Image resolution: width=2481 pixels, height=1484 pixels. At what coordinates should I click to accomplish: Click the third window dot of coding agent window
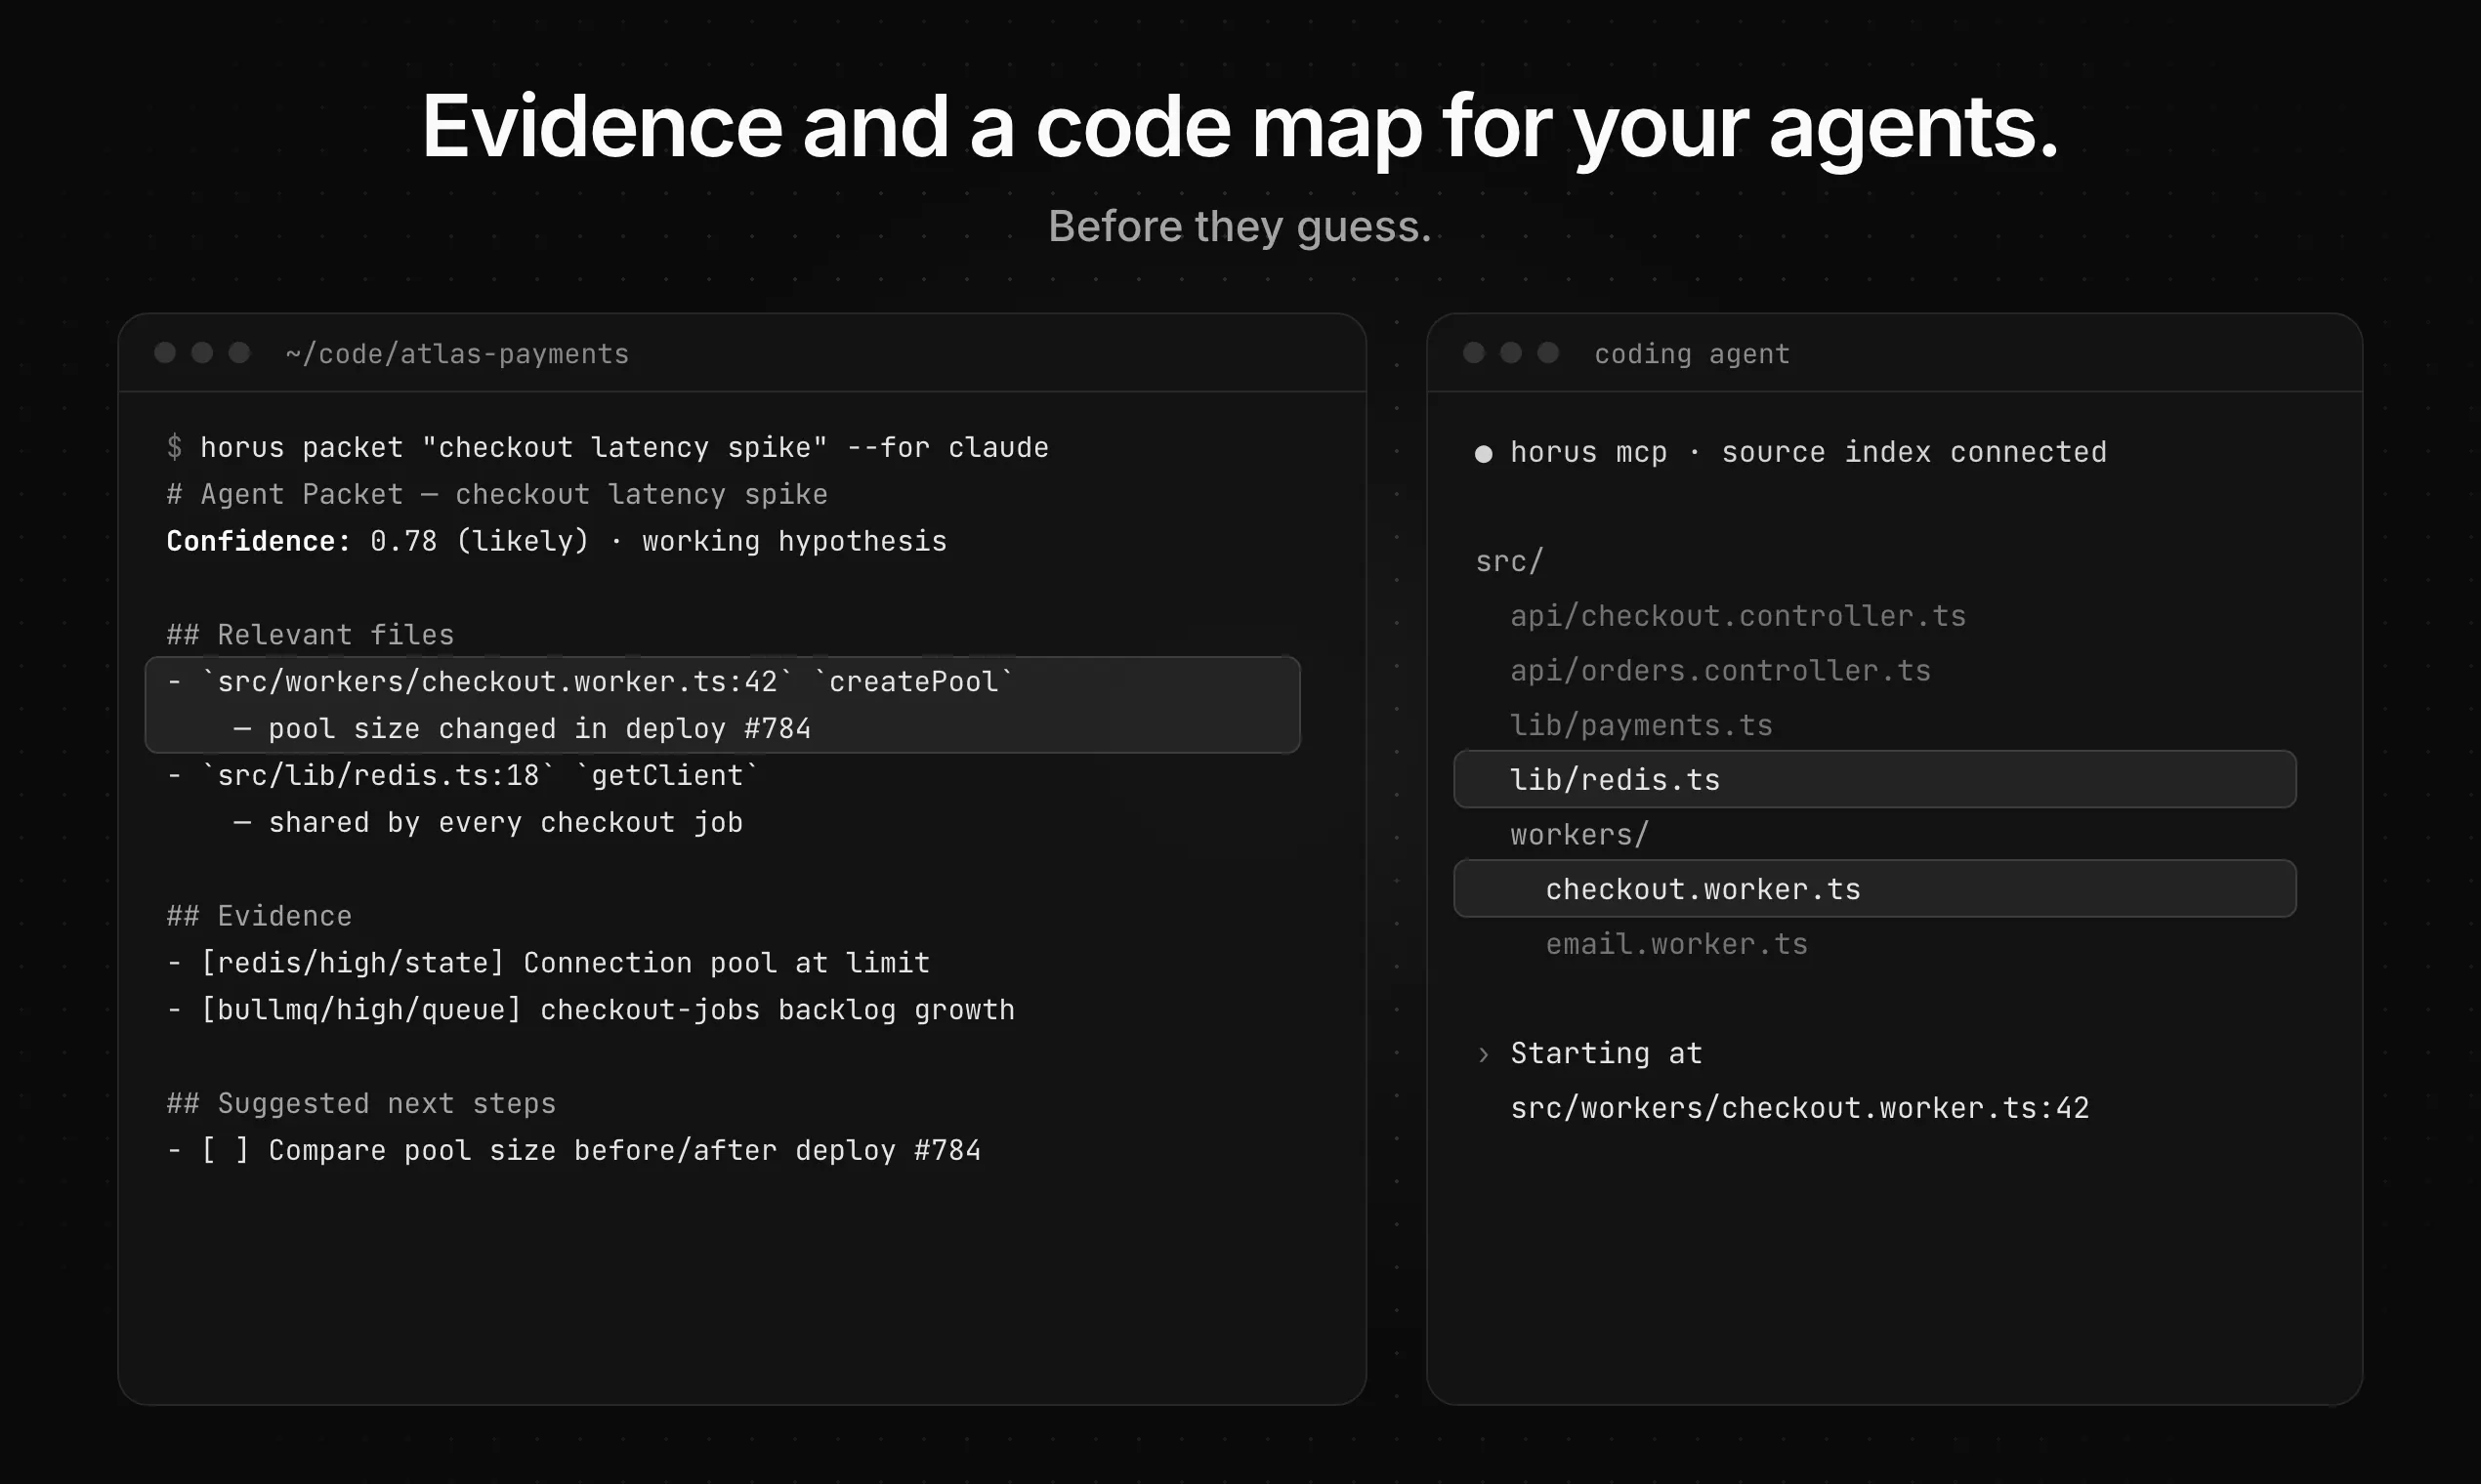[x=1547, y=353]
